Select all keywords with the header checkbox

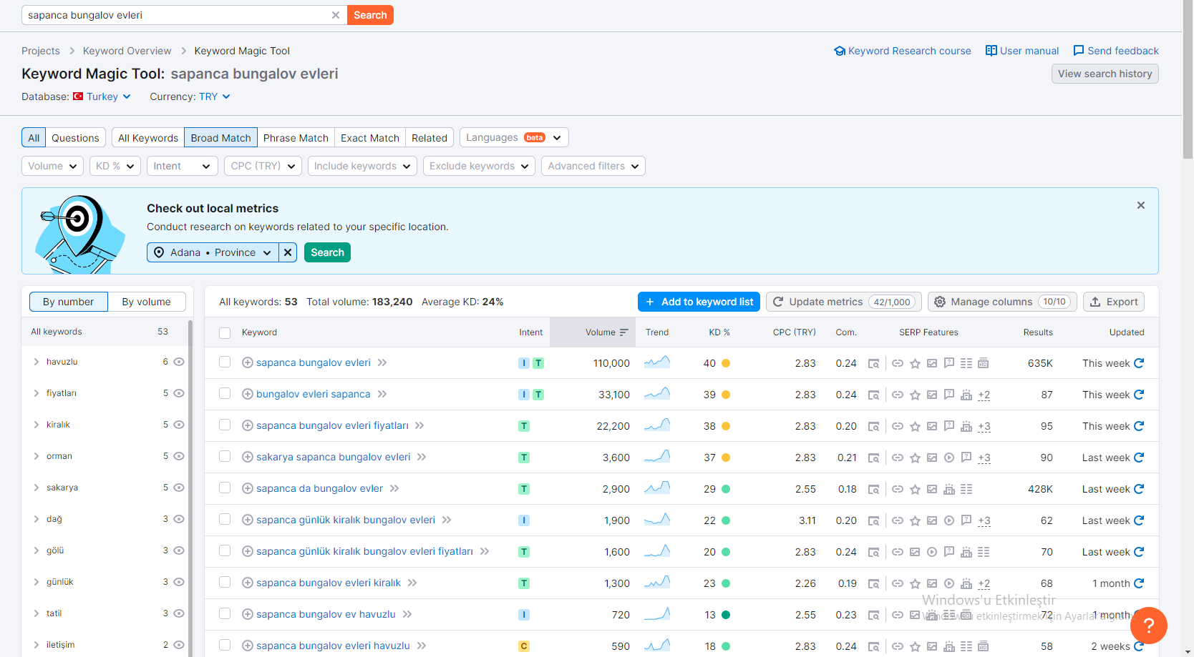click(x=225, y=332)
